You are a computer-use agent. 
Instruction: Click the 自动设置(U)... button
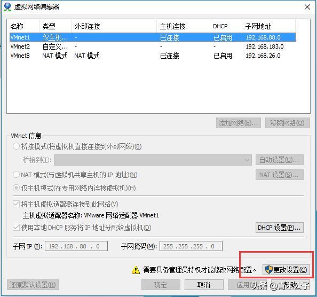[280, 160]
